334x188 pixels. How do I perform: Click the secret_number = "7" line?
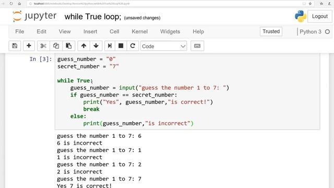(88, 66)
